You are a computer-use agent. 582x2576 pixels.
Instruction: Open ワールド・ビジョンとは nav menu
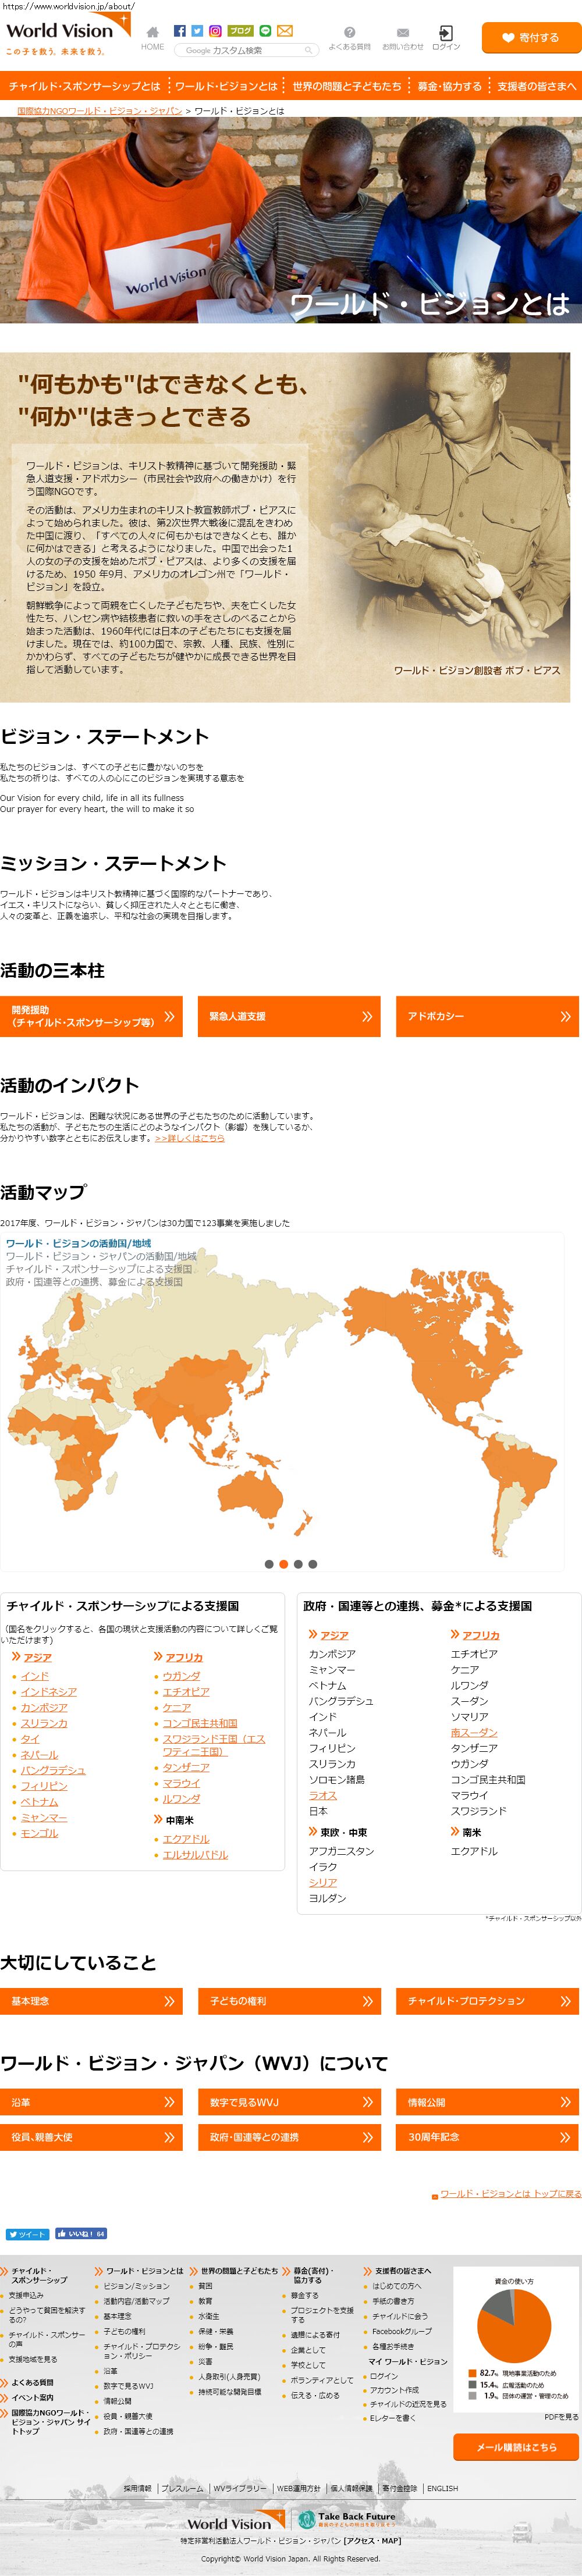click(x=226, y=86)
